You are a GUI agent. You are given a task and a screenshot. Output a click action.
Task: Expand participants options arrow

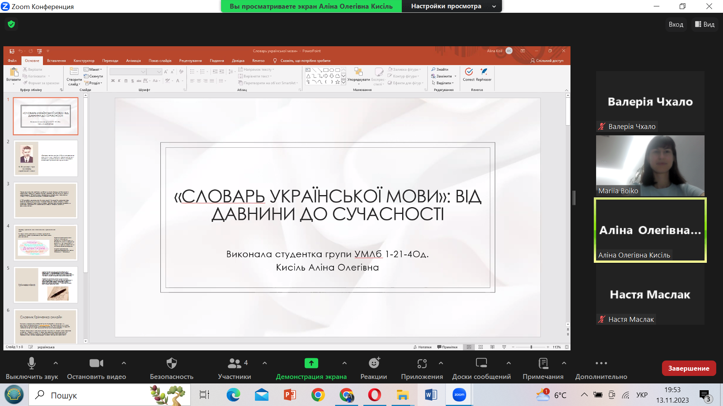(x=265, y=363)
